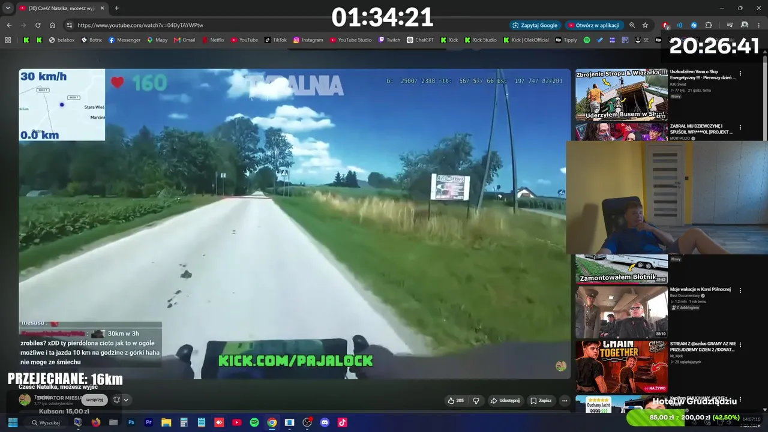768x432 pixels.
Task: Open the TikTok bookmark
Action: click(276, 40)
